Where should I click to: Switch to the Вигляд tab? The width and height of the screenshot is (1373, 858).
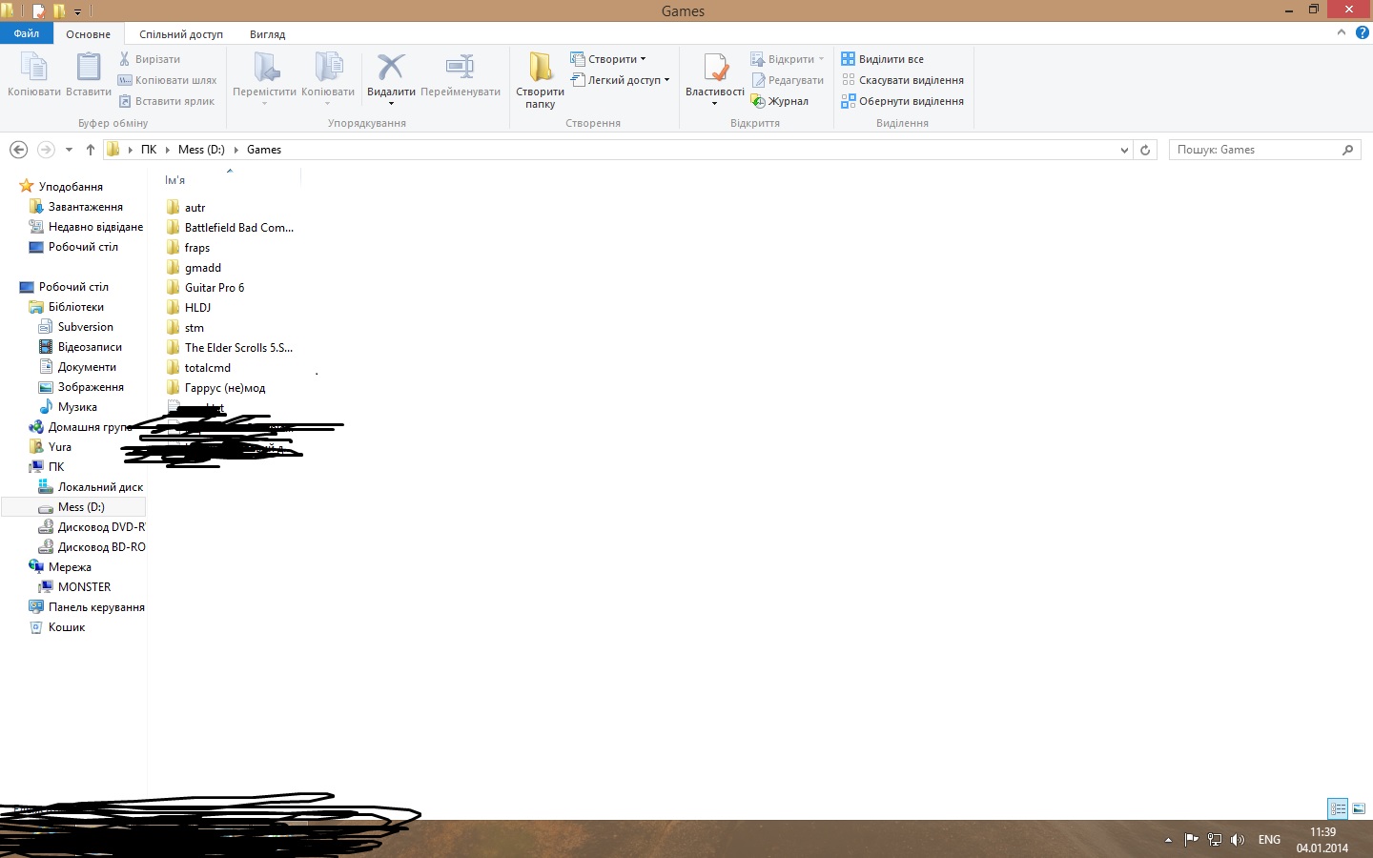click(268, 34)
